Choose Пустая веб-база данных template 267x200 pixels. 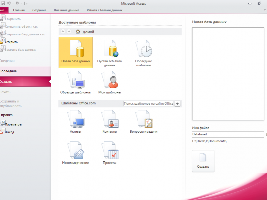(109, 53)
